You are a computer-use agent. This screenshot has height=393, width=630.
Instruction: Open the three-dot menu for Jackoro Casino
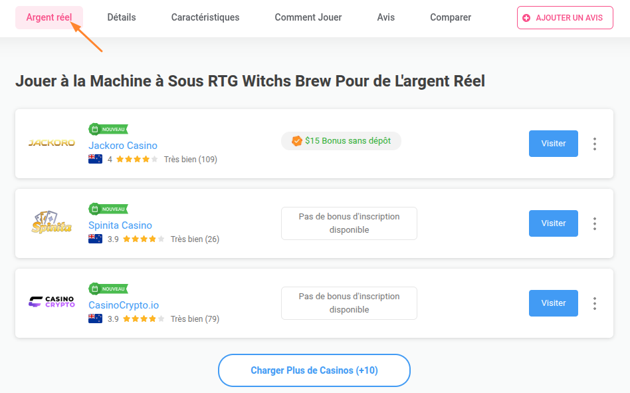(595, 144)
